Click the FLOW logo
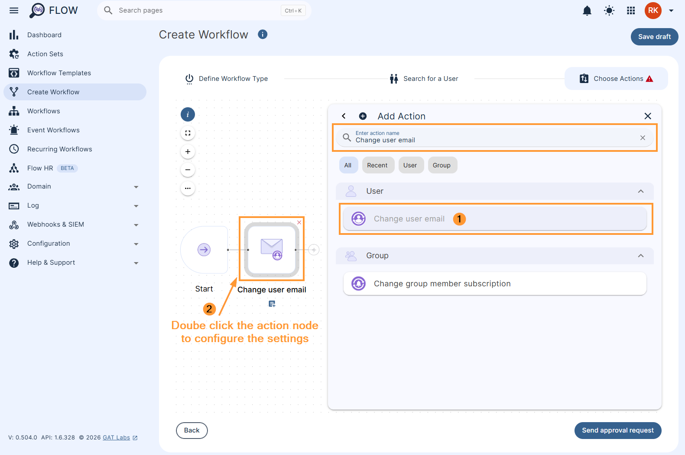 point(54,10)
